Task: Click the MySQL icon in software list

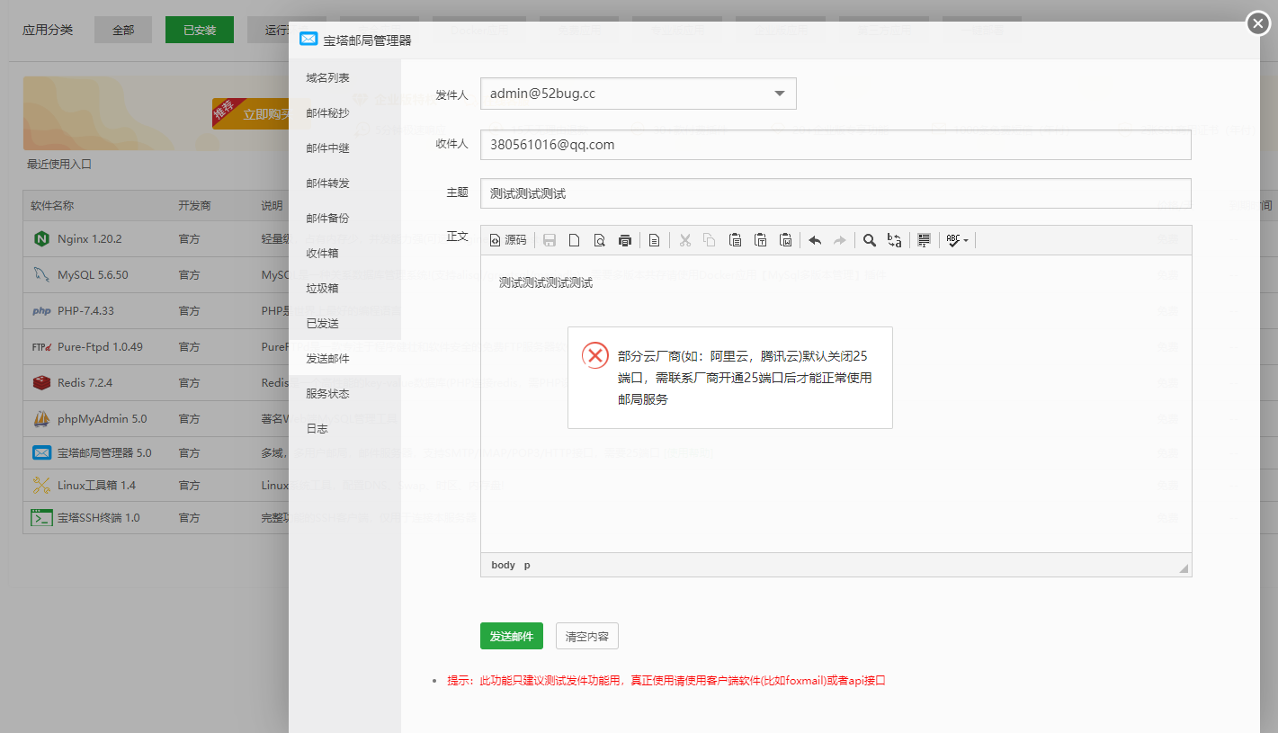Action: pos(40,274)
